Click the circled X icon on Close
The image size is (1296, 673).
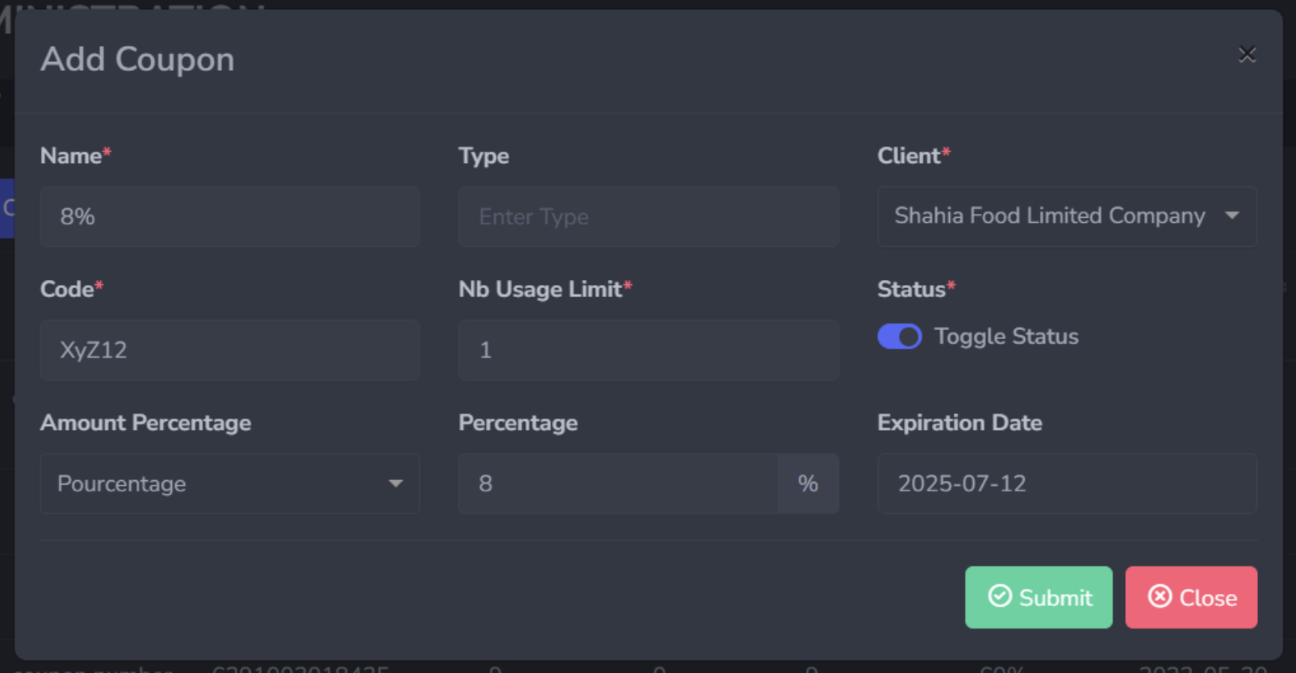(x=1160, y=596)
